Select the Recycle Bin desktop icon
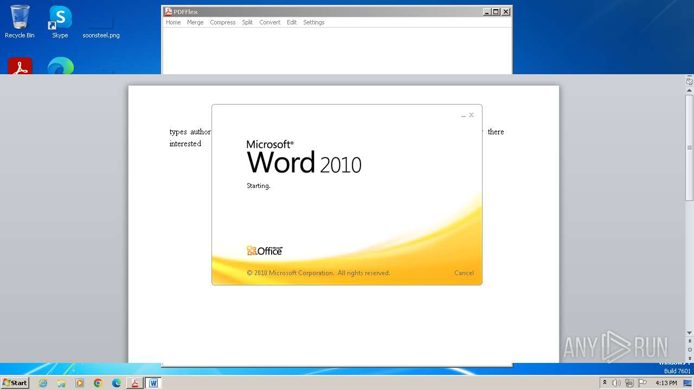Image resolution: width=694 pixels, height=390 pixels. [20, 22]
